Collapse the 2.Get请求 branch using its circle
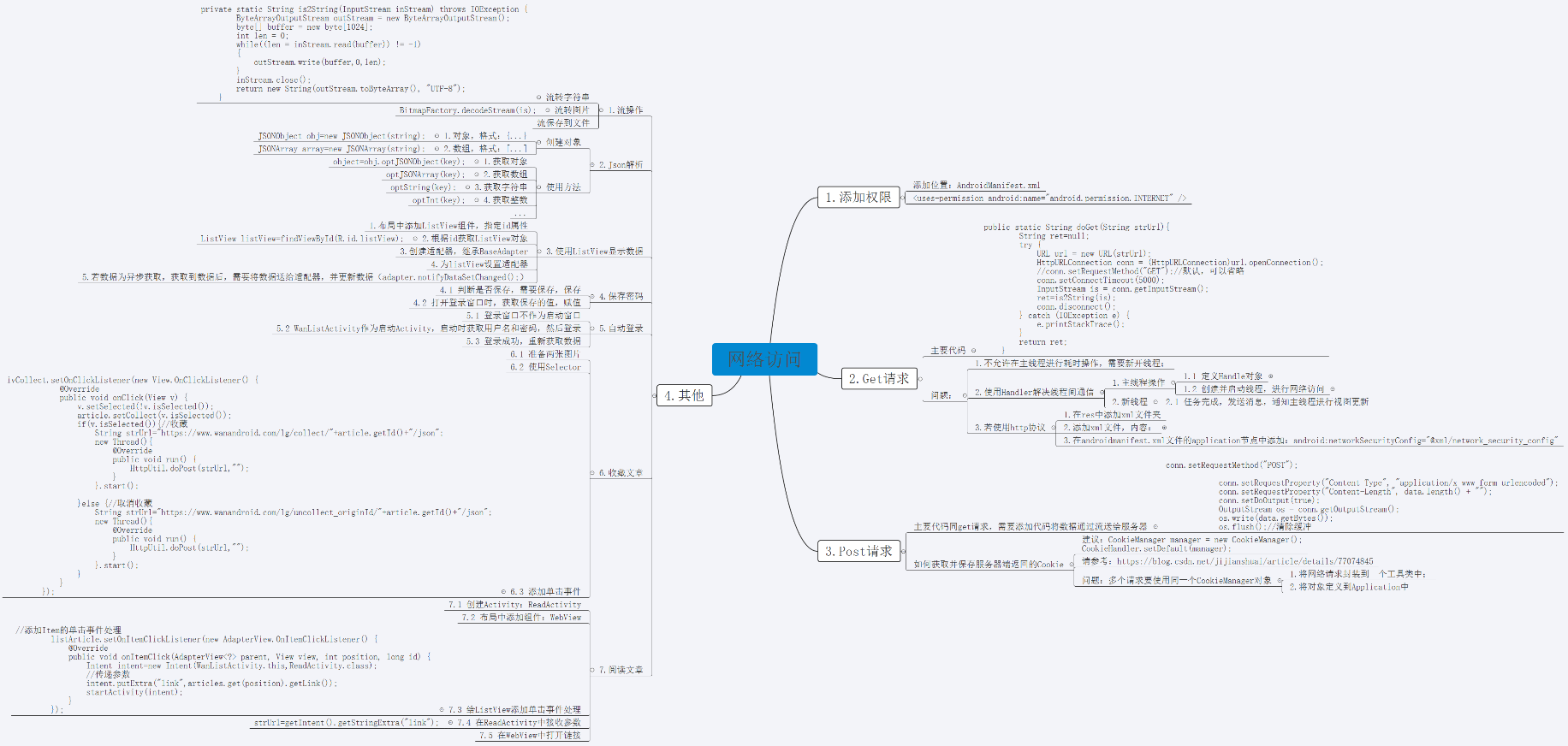The width and height of the screenshot is (1568, 746). pos(921,378)
